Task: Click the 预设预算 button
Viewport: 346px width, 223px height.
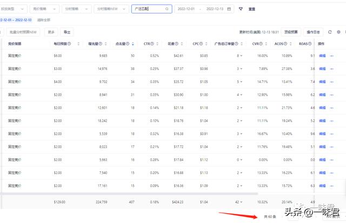Action: (x=291, y=32)
